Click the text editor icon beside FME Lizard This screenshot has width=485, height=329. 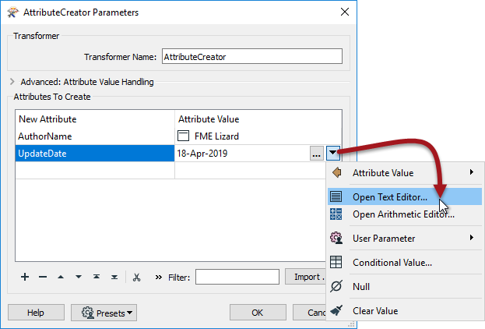(183, 136)
